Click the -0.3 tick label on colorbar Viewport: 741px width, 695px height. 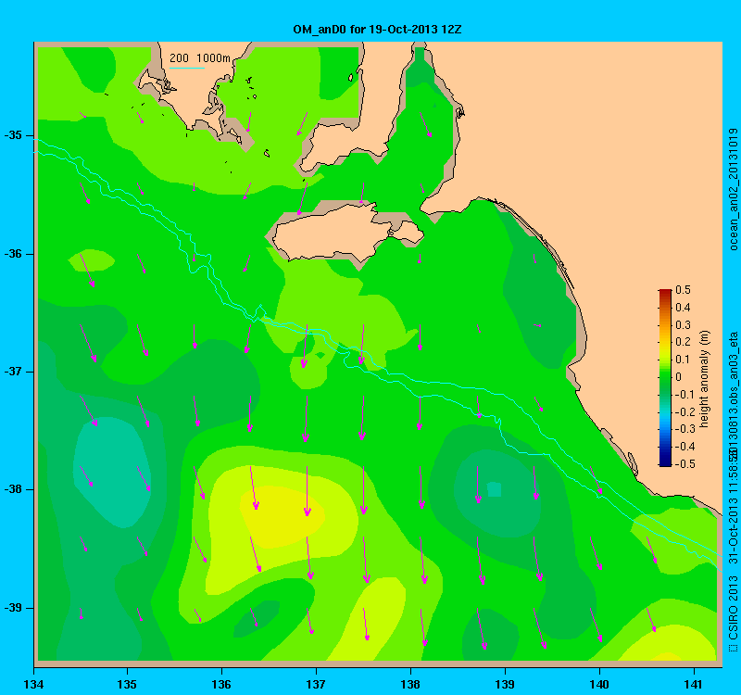tap(684, 429)
